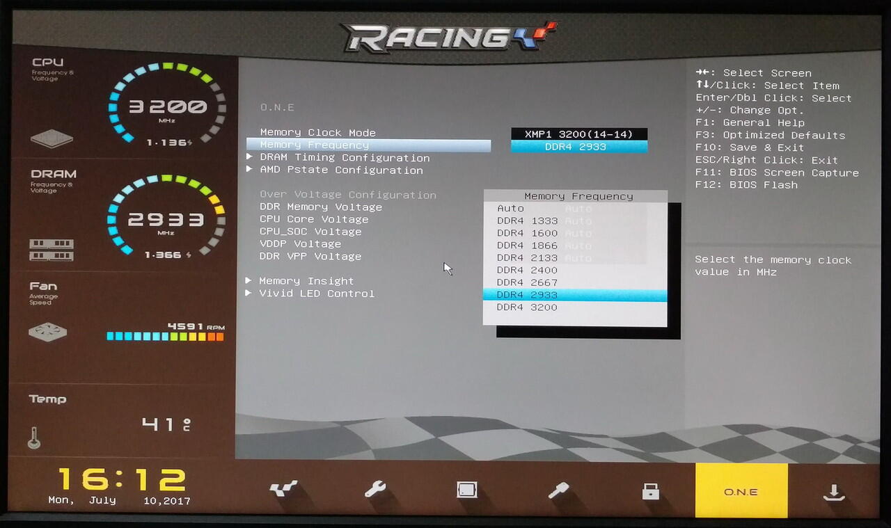This screenshot has height=528, width=891.
Task: Click the 41 degree temperature reading
Action: [x=166, y=423]
